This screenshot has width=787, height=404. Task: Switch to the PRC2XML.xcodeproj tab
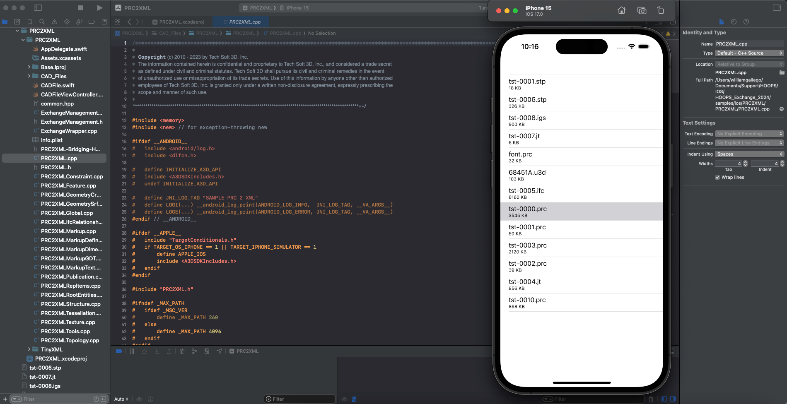click(179, 22)
